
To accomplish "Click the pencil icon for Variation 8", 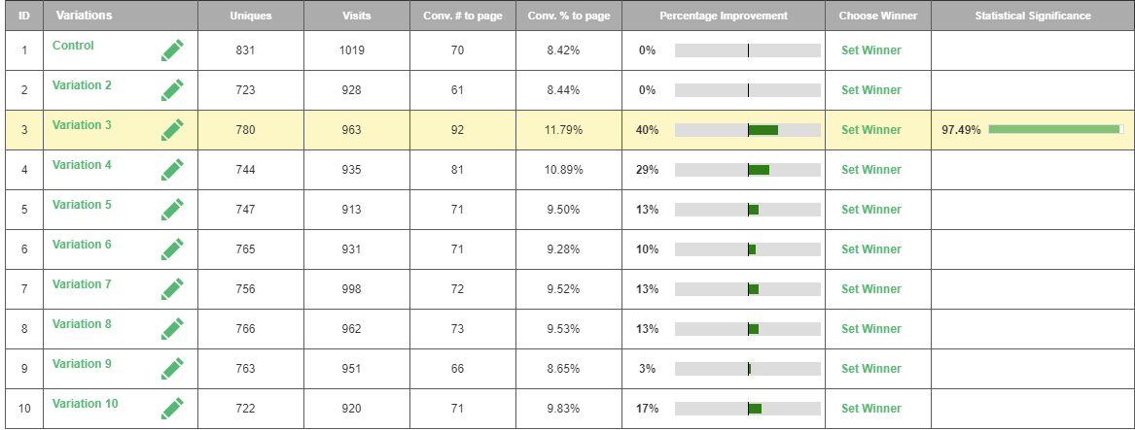I will pyautogui.click(x=172, y=329).
